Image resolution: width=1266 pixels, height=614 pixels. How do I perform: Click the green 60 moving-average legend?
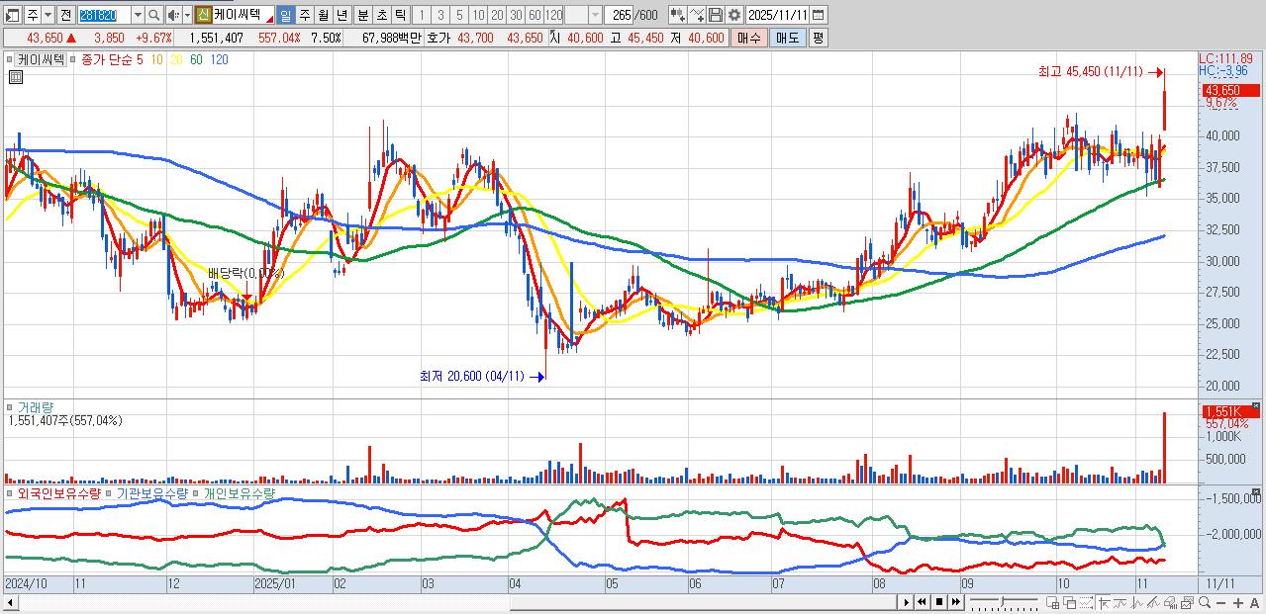[x=196, y=59]
